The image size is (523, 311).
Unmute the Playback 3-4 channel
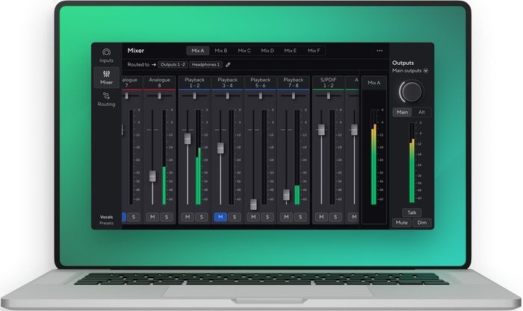pos(220,217)
